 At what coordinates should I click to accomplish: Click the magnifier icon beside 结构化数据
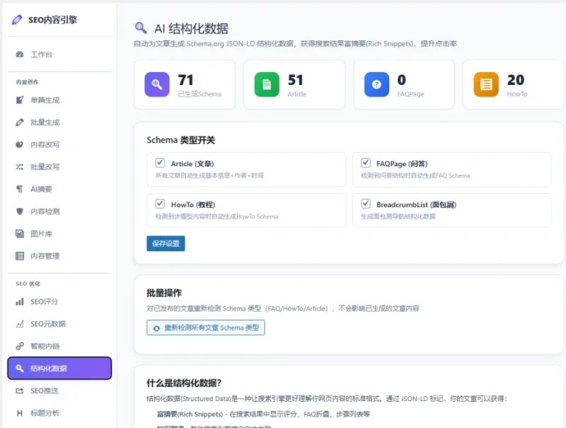point(20,368)
